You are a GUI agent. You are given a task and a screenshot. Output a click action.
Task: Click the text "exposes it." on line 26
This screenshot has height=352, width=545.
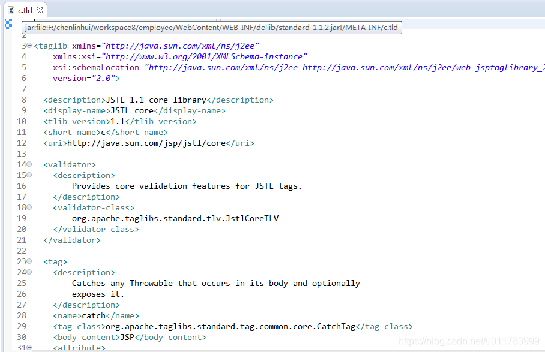coord(98,294)
